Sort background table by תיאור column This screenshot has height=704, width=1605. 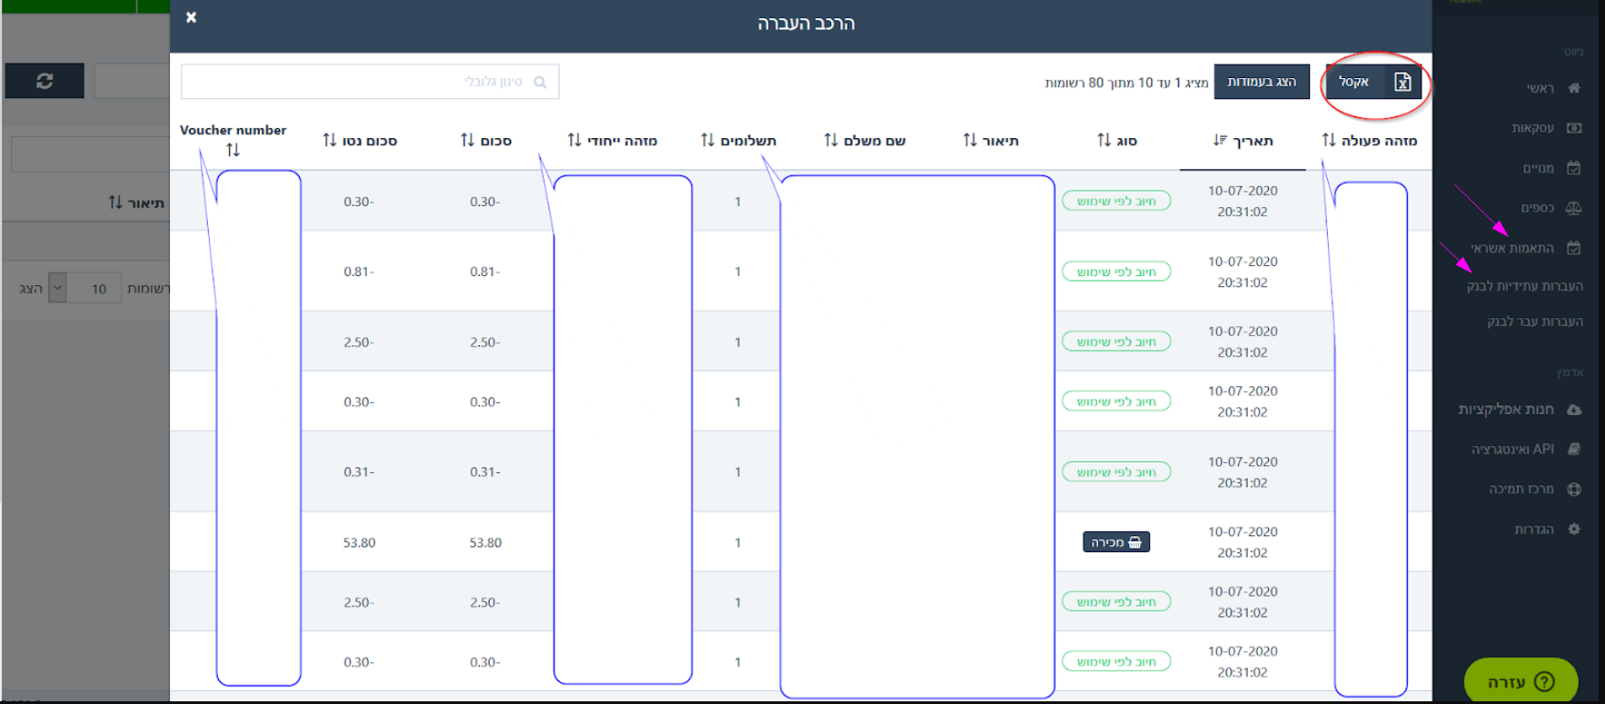point(136,203)
